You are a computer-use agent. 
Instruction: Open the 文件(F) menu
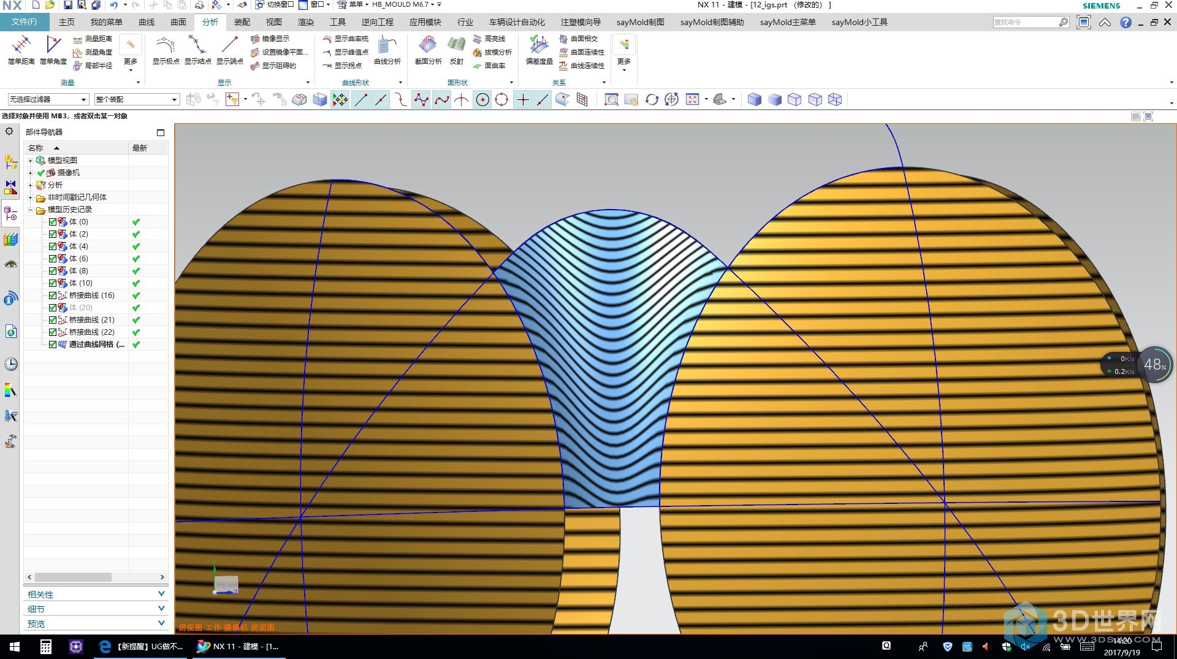click(24, 22)
